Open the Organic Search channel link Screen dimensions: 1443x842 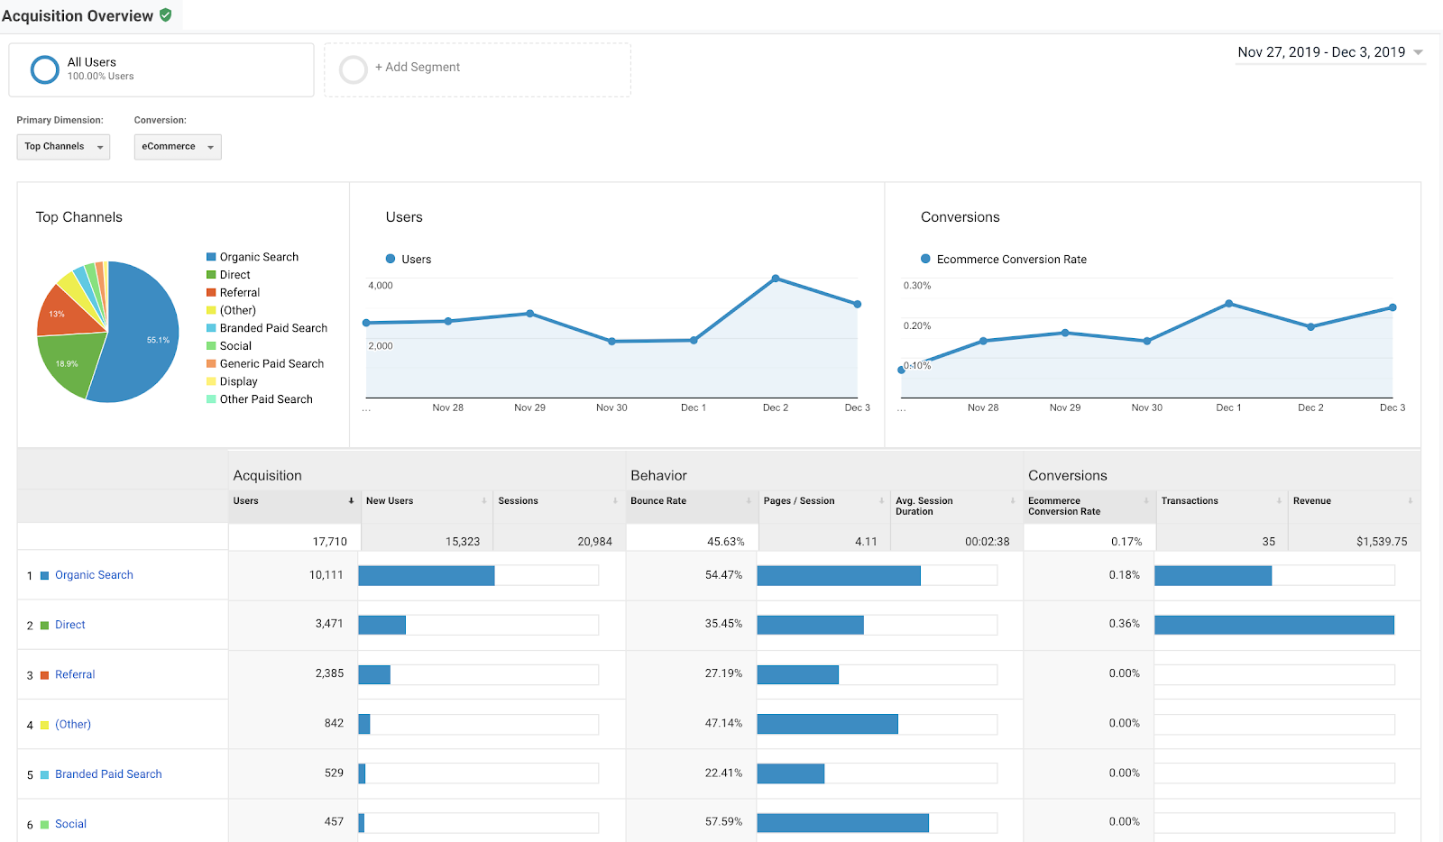tap(94, 575)
